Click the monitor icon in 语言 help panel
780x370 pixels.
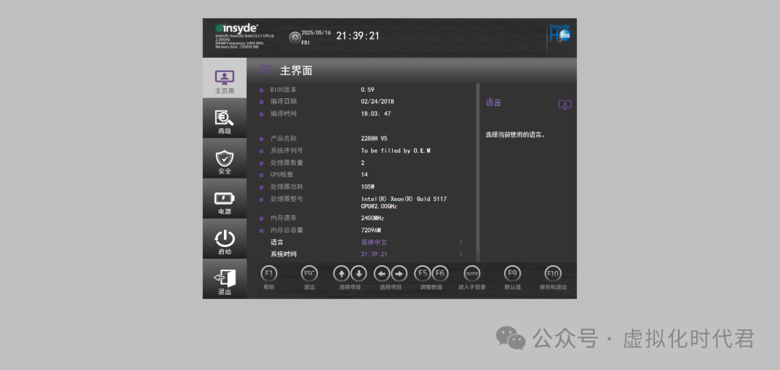point(565,105)
